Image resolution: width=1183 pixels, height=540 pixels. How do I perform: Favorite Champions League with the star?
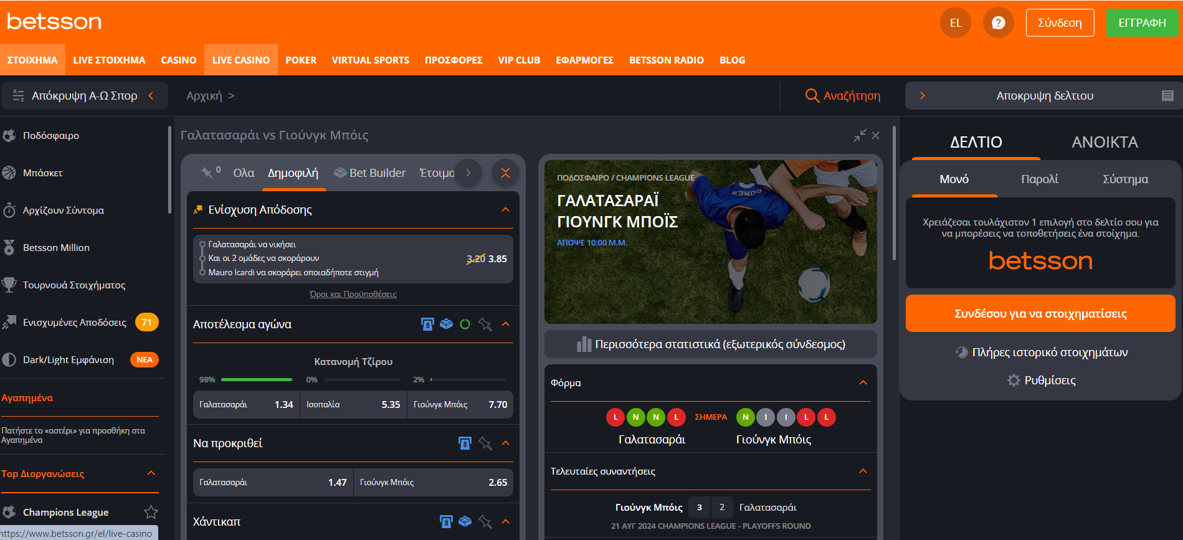[x=151, y=512]
